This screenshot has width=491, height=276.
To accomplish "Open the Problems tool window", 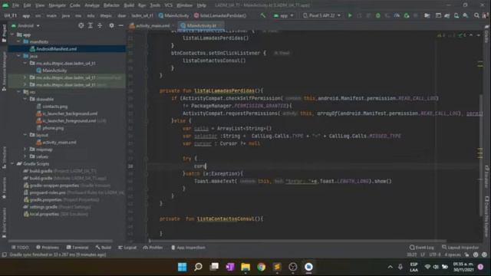I will [x=48, y=248].
